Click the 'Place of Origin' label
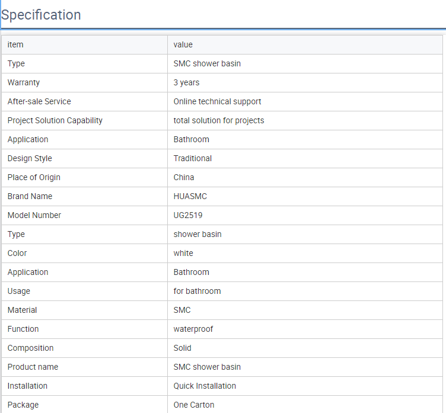446x413 pixels. [34, 177]
